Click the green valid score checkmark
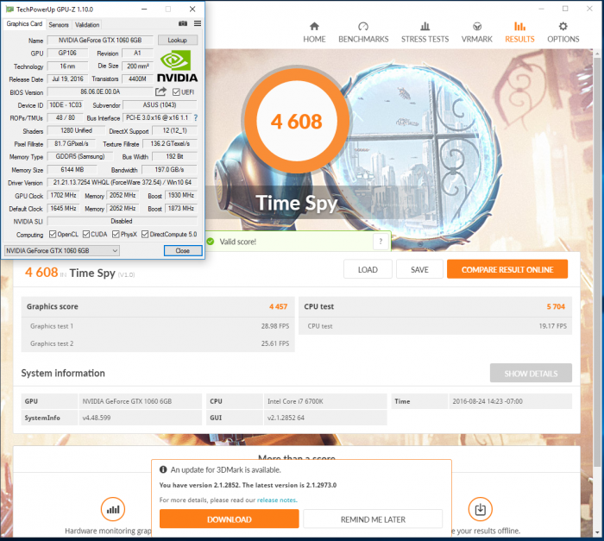Viewport: 604px width, 541px height. 211,242
